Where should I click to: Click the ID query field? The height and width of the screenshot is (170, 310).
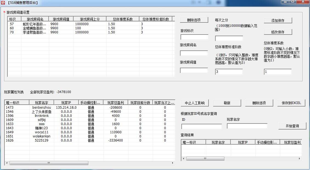click(x=201, y=126)
